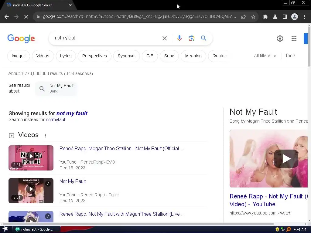311x233 pixels.
Task: Bookmark this page with the star
Action: (x=253, y=17)
